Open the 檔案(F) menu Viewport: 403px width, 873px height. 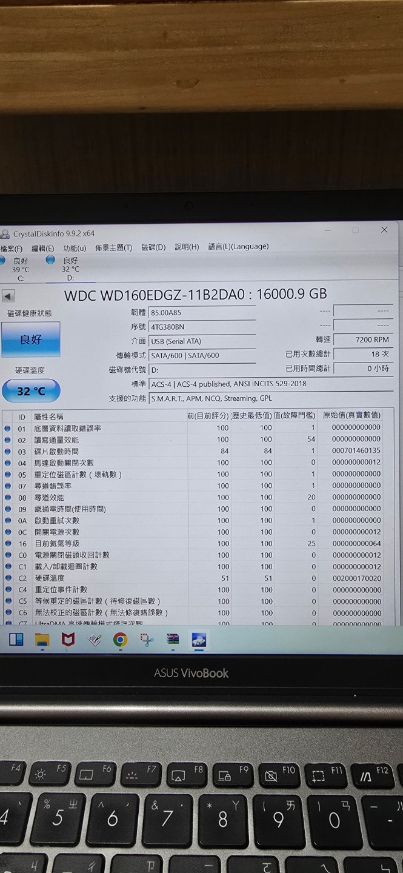(12, 248)
